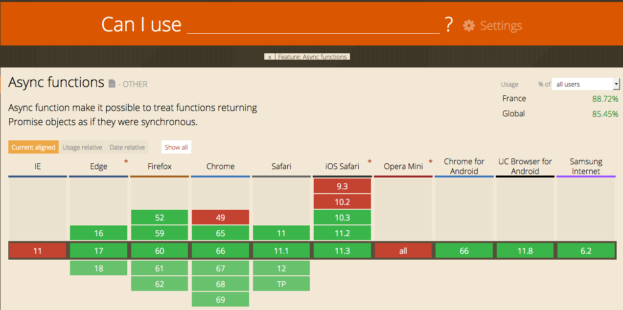Click the Show all button

pos(176,147)
